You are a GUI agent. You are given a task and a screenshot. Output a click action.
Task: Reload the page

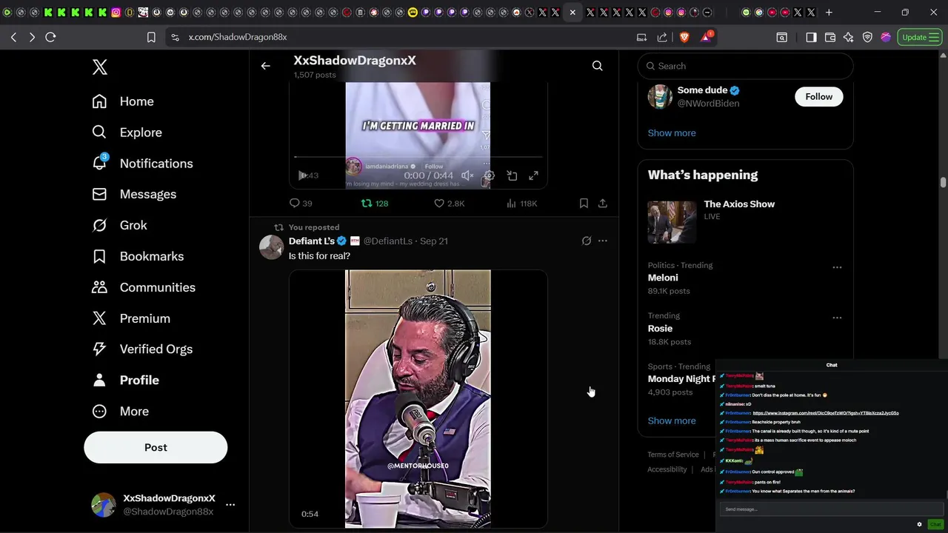point(50,37)
